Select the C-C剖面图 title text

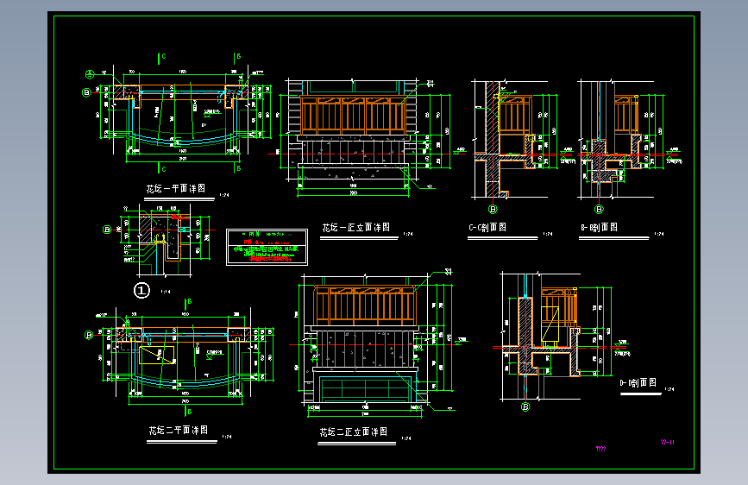487,228
